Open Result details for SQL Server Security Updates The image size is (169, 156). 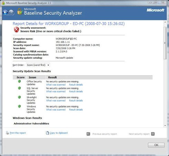[76, 91]
